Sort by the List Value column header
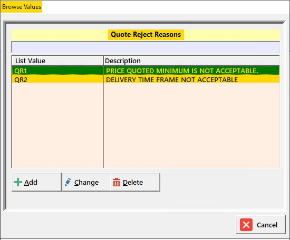The width and height of the screenshot is (290, 240). [57, 61]
